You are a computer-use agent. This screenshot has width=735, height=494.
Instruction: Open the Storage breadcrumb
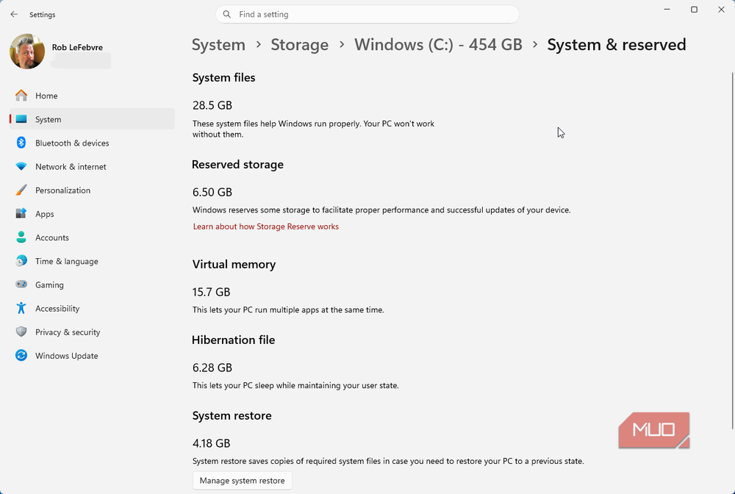pos(299,45)
